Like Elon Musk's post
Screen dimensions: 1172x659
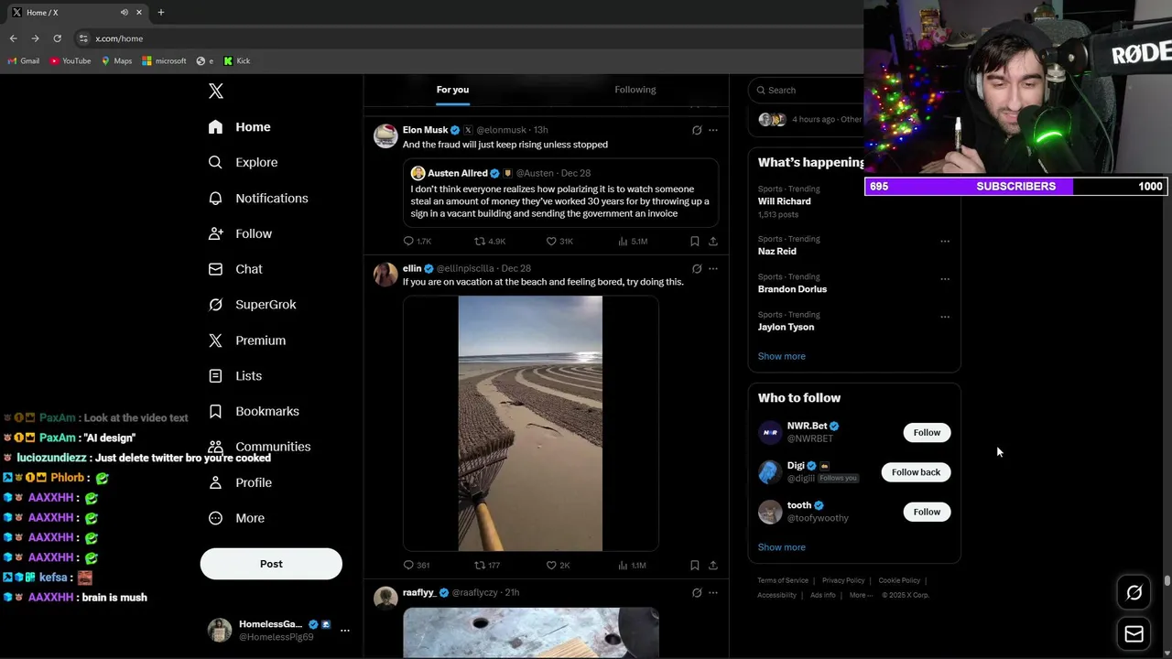[x=559, y=241]
